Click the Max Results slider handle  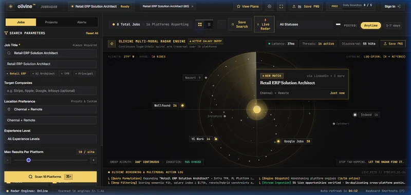[x=29, y=160]
